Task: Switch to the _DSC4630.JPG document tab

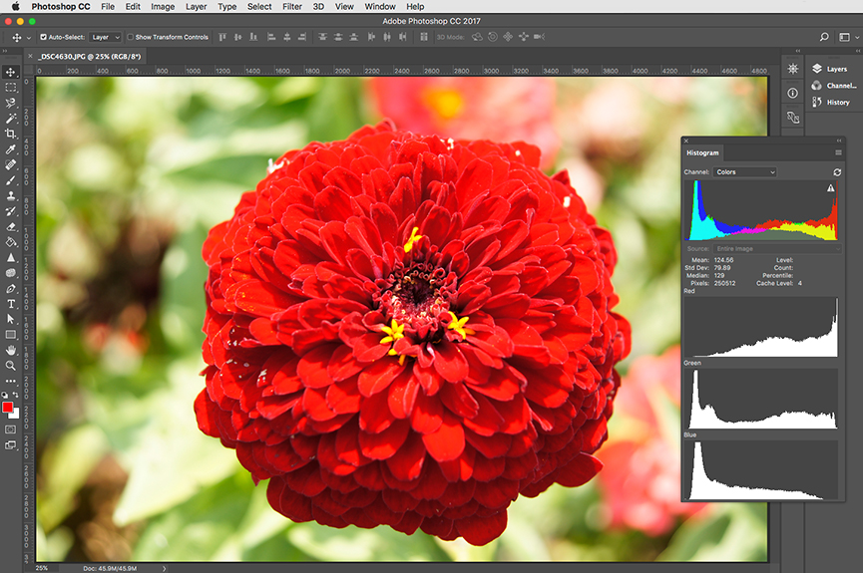Action: click(x=89, y=57)
